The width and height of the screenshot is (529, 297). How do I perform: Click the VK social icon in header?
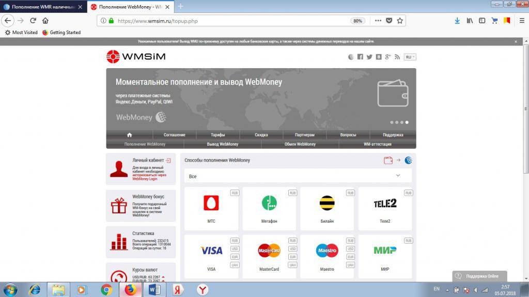coord(379,57)
